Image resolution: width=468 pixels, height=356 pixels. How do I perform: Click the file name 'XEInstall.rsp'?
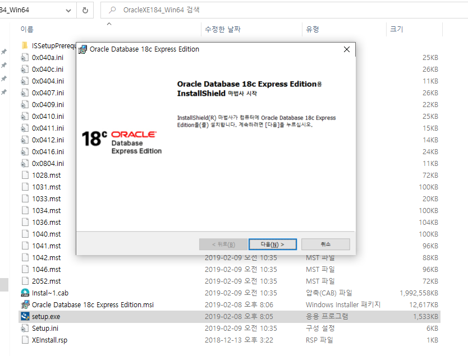(x=49, y=340)
